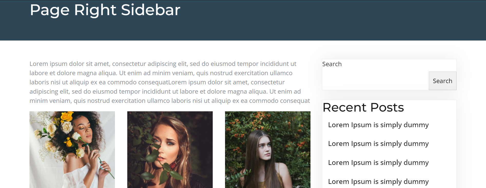Click the yellow roses in first photo

point(67,117)
